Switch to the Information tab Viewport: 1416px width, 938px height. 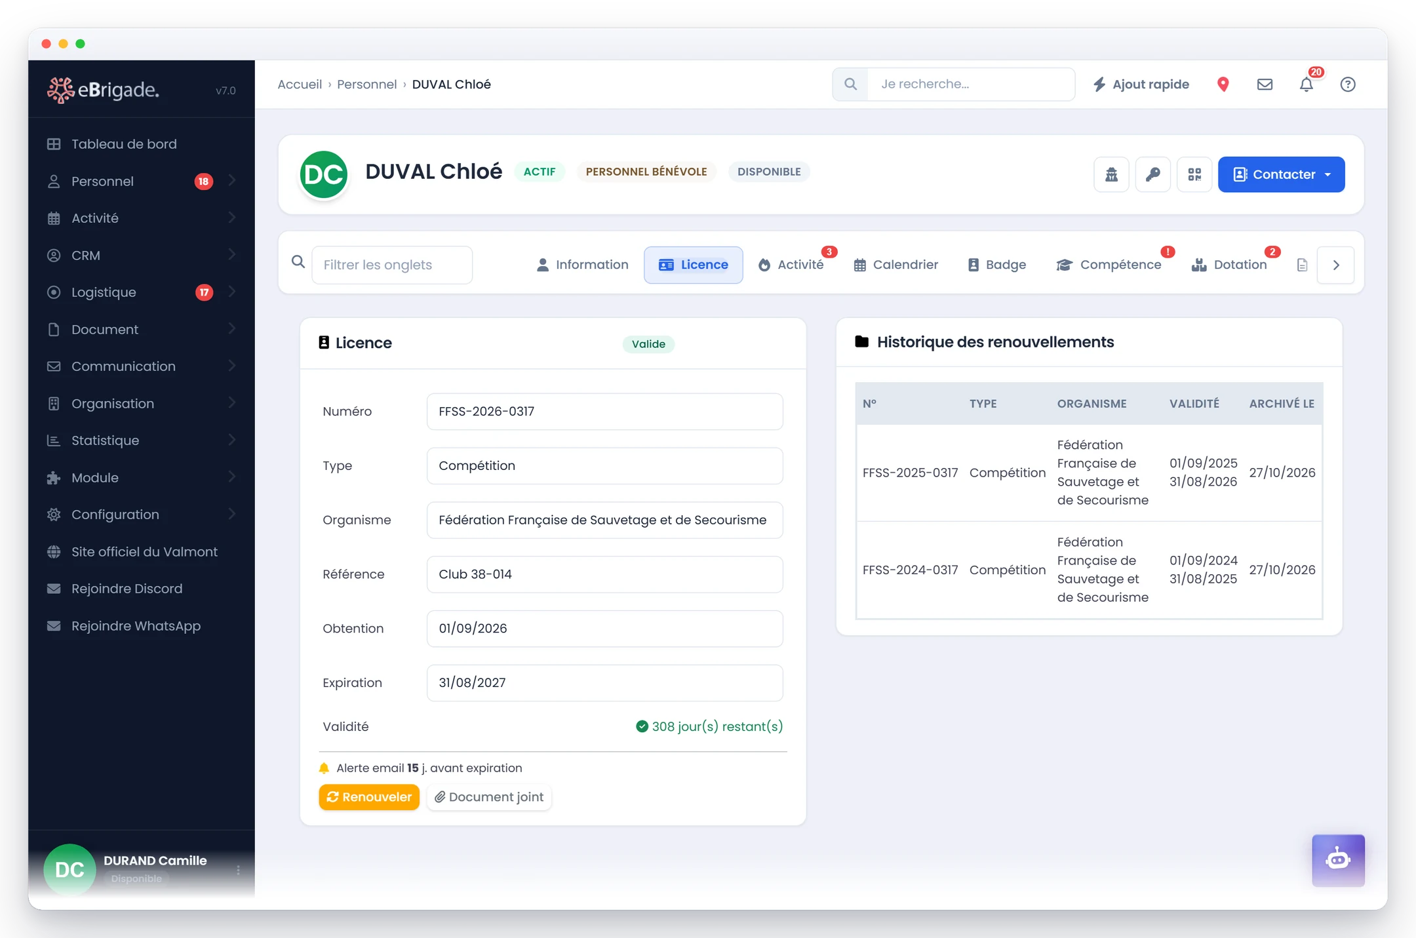coord(582,265)
